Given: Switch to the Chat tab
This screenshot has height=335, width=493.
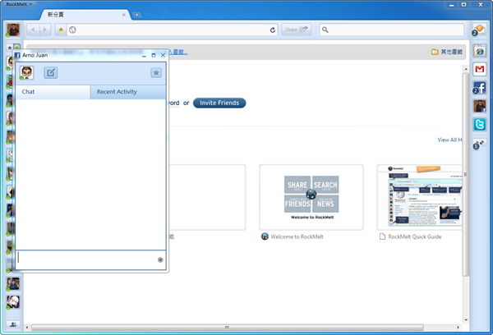Looking at the screenshot, I should 53,92.
